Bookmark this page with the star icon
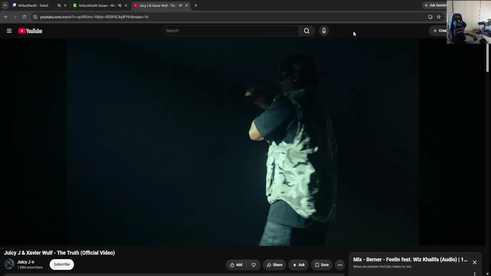 [439, 17]
